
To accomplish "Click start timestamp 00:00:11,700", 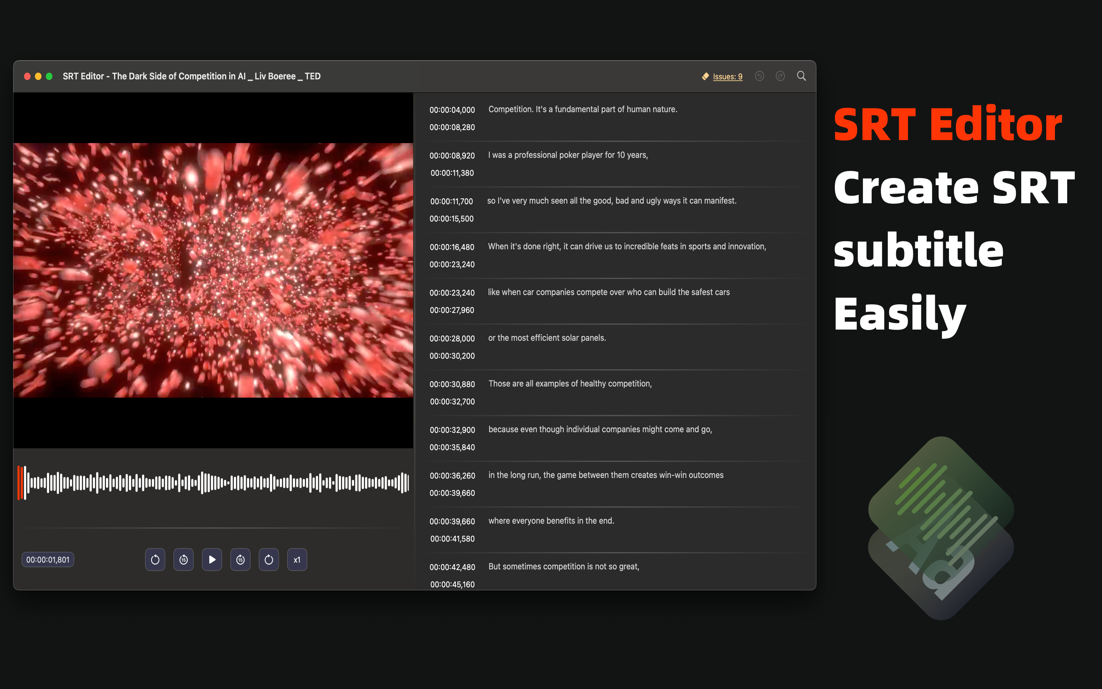I will click(452, 201).
